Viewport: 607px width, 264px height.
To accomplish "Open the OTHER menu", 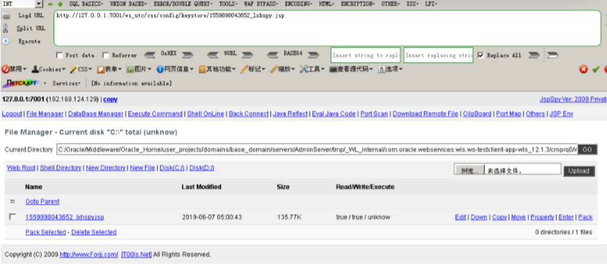I will click(391, 4).
